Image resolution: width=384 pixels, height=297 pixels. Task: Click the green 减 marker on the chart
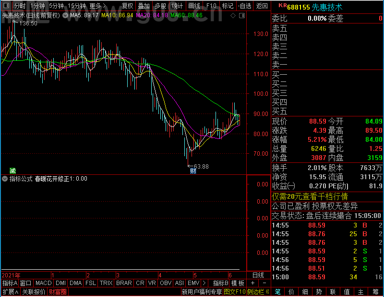point(12,171)
